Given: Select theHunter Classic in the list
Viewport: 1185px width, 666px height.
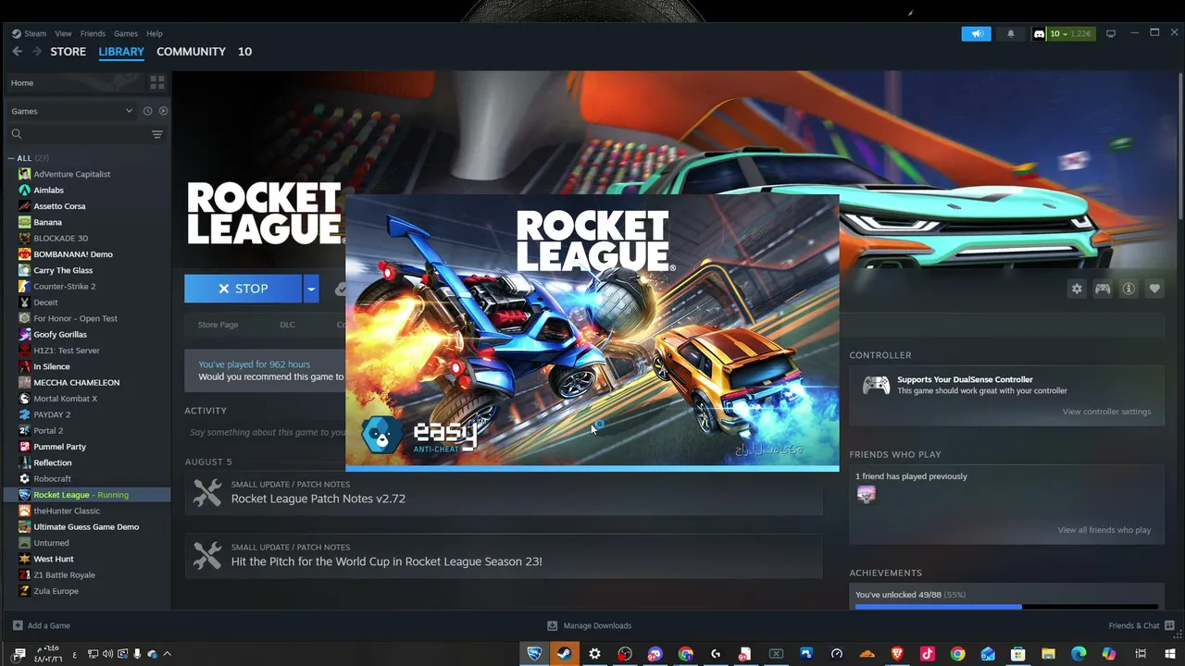Looking at the screenshot, I should (67, 511).
